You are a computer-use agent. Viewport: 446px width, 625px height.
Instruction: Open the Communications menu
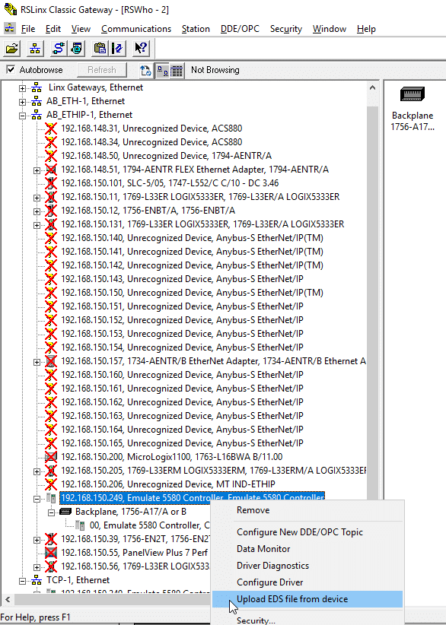pos(136,29)
